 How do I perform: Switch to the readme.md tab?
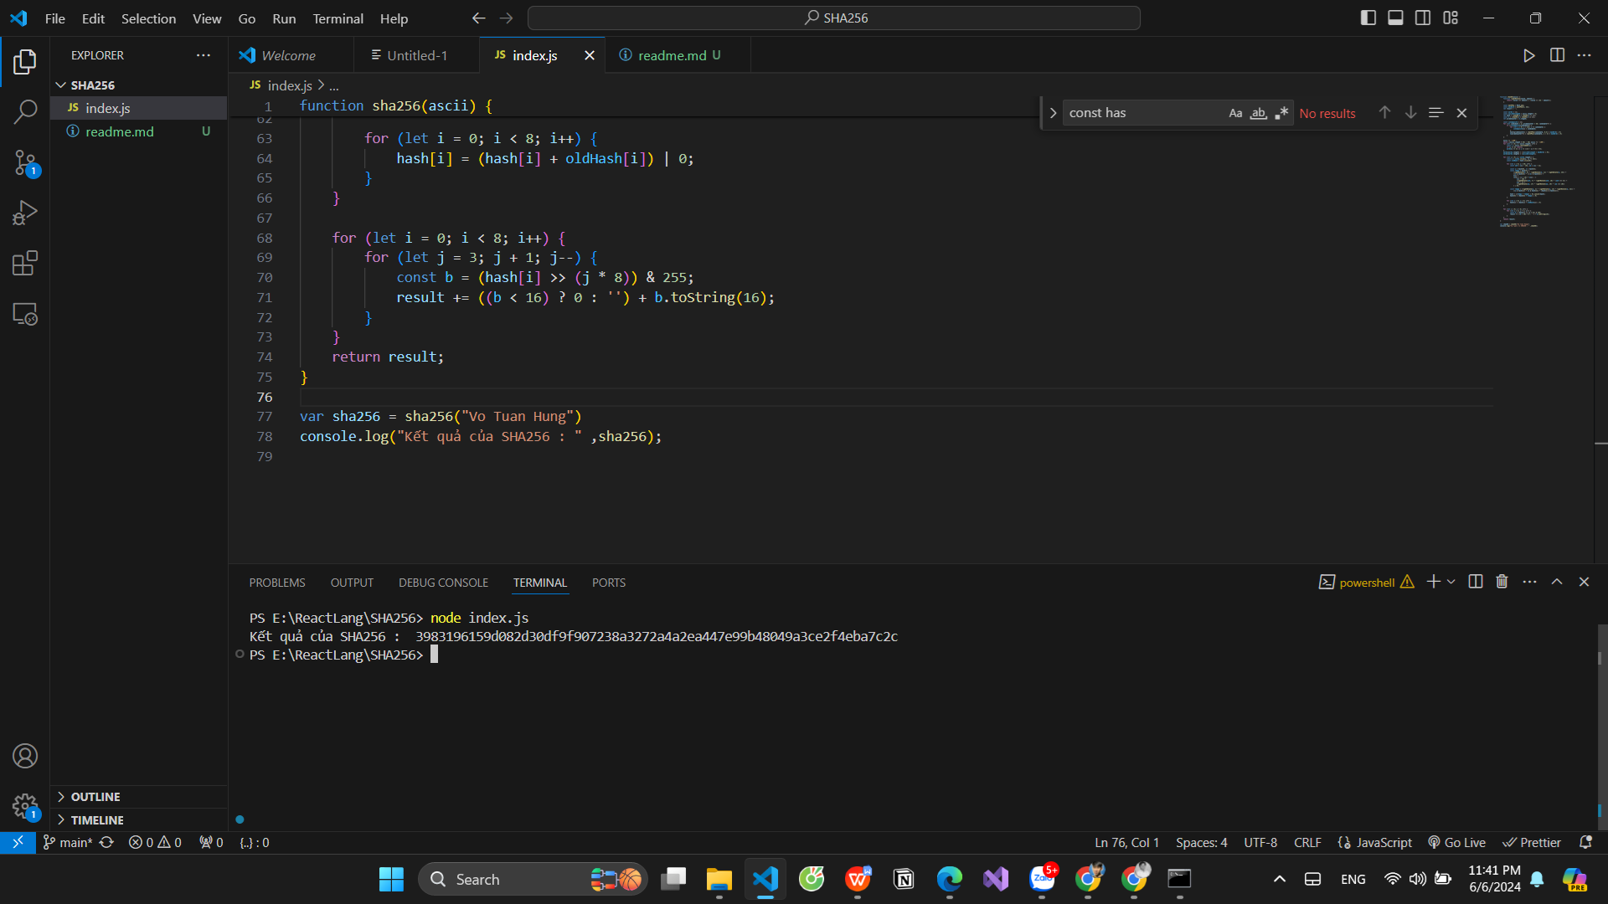(672, 55)
